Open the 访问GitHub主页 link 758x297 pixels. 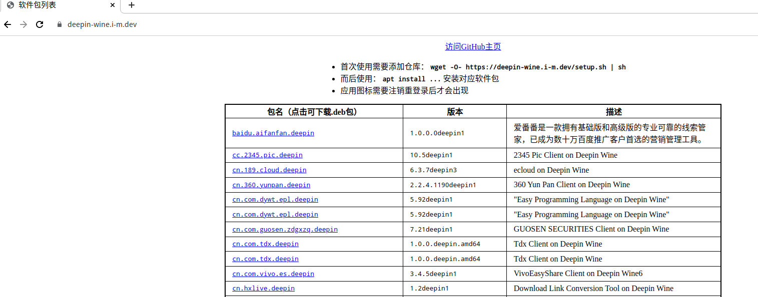473,47
